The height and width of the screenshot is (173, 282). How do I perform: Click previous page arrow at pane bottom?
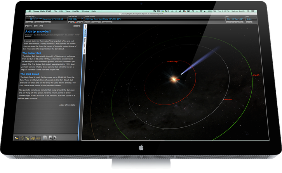pyautogui.click(x=51, y=138)
